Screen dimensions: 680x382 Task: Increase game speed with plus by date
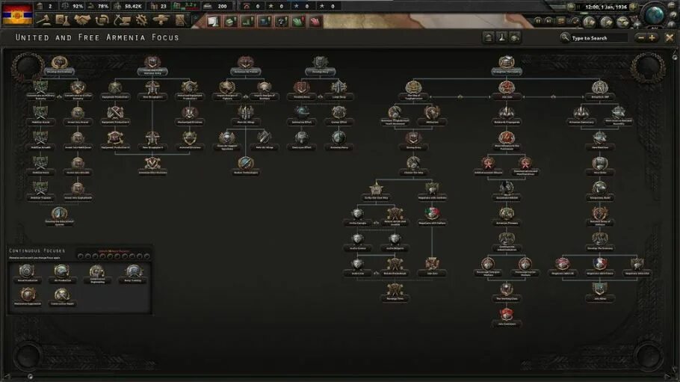(x=633, y=7)
